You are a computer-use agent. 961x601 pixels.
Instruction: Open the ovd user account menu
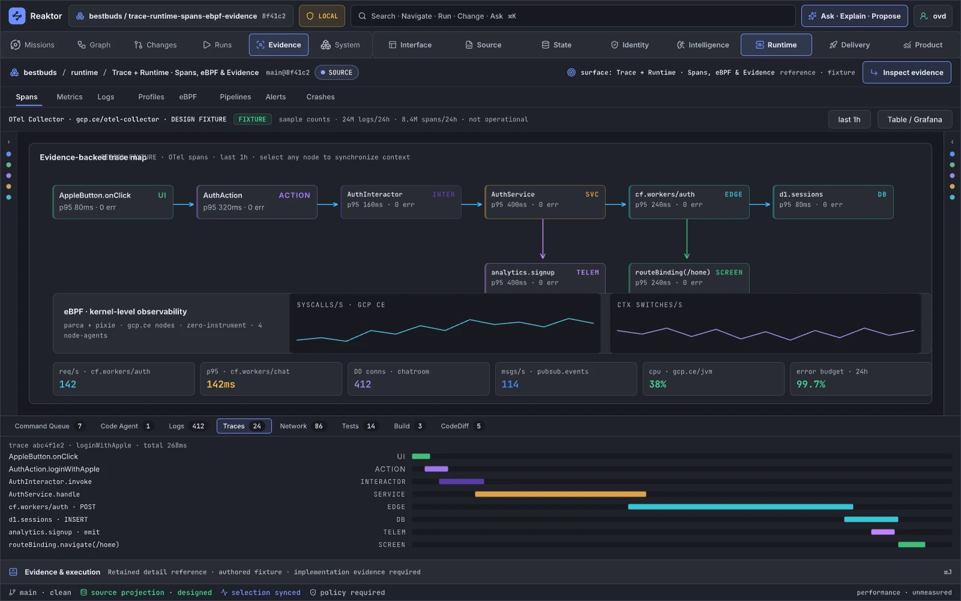pyautogui.click(x=933, y=16)
